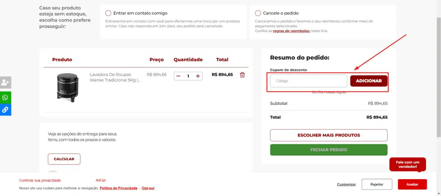The height and width of the screenshot is (196, 441).
Task: Click the coupon "Código" input field
Action: pyautogui.click(x=309, y=81)
